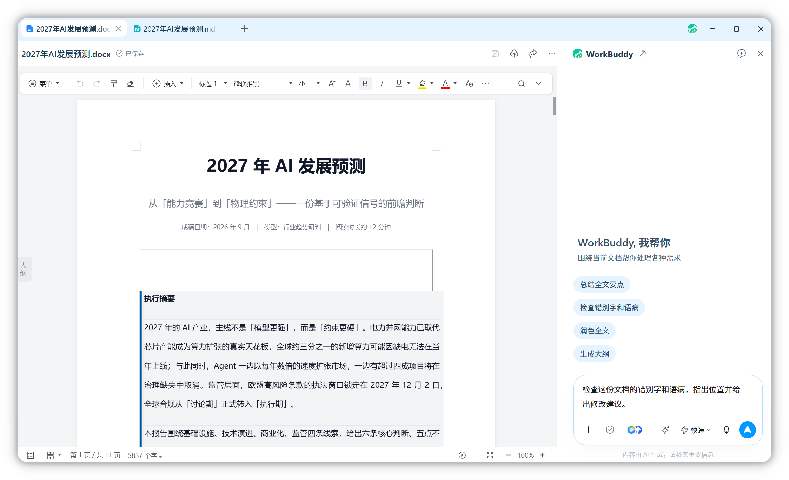Screen dimensions: 789x480
Task: Increase font size with A+ icon
Action: click(x=332, y=83)
